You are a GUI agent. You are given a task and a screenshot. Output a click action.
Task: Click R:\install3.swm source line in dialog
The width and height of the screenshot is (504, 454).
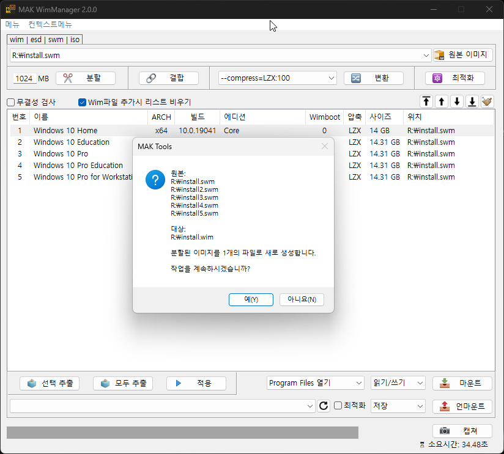[x=195, y=197]
